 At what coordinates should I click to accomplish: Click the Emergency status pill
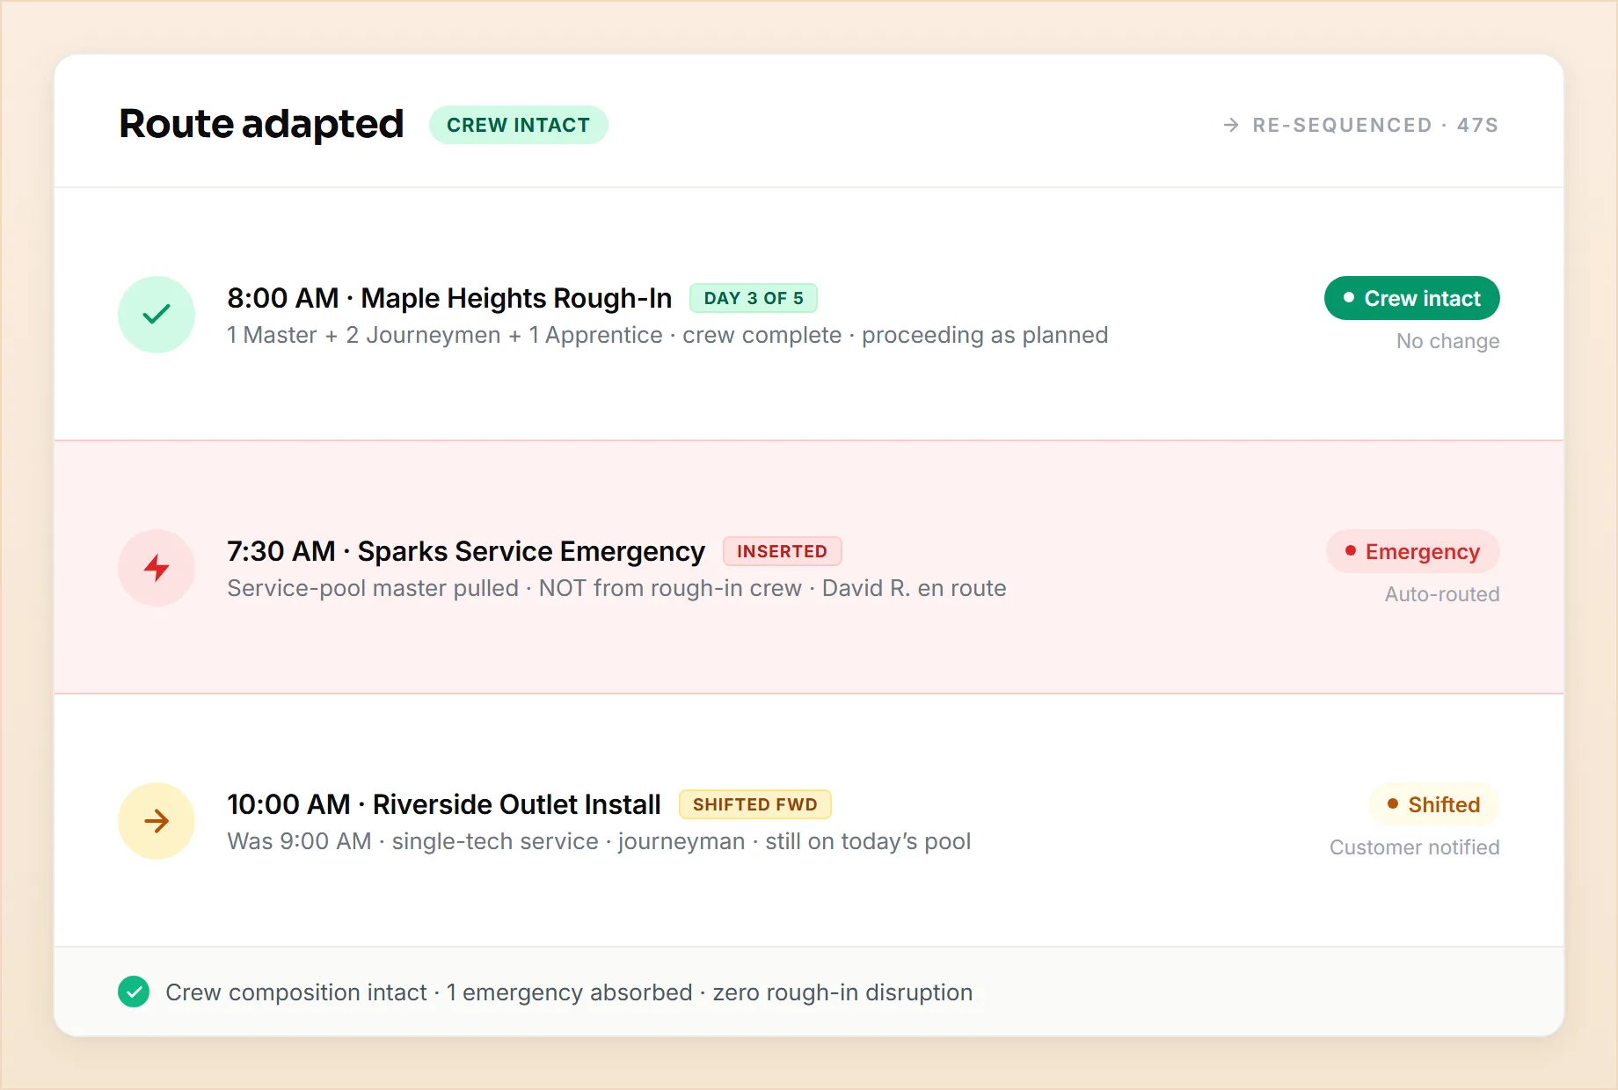tap(1413, 551)
